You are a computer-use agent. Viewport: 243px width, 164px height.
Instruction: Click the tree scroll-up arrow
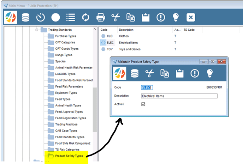point(95,29)
